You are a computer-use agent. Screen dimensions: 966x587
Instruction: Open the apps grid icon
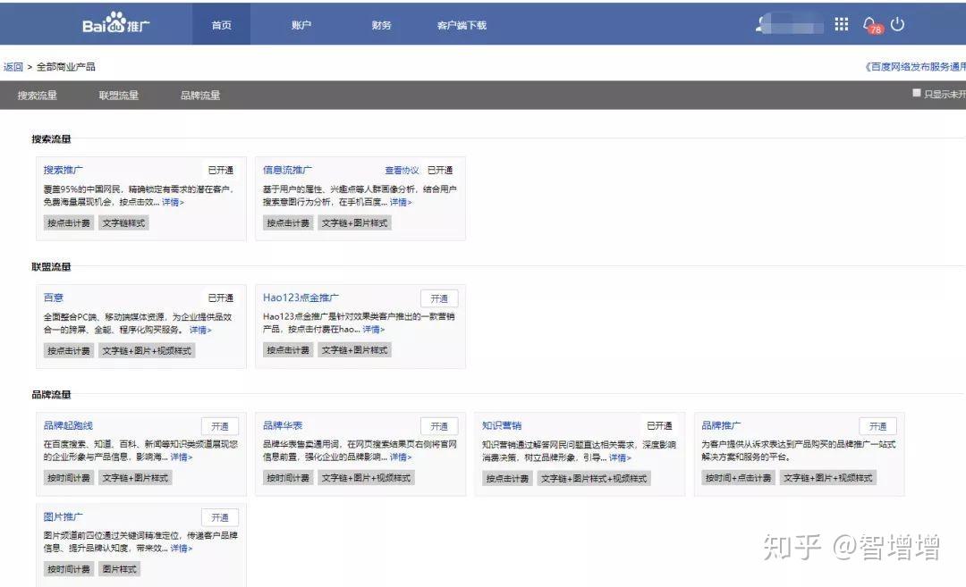point(841,24)
